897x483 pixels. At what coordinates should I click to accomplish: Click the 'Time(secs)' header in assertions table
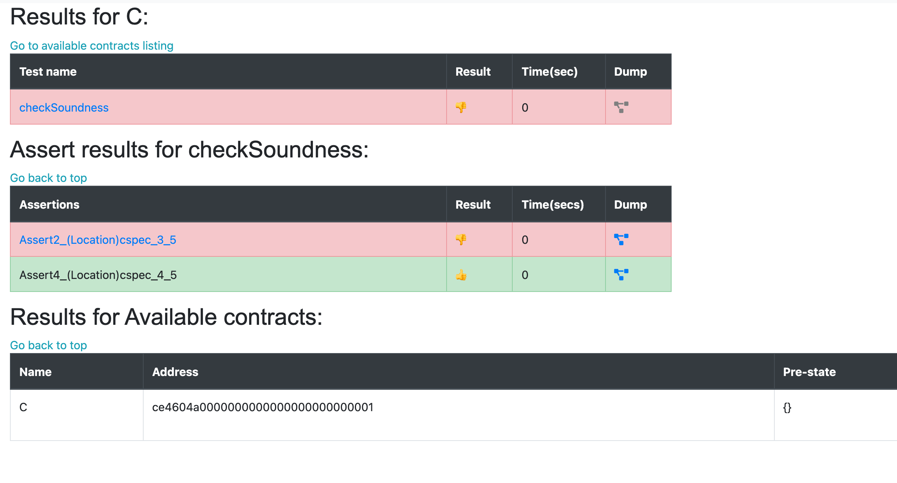[x=552, y=205]
